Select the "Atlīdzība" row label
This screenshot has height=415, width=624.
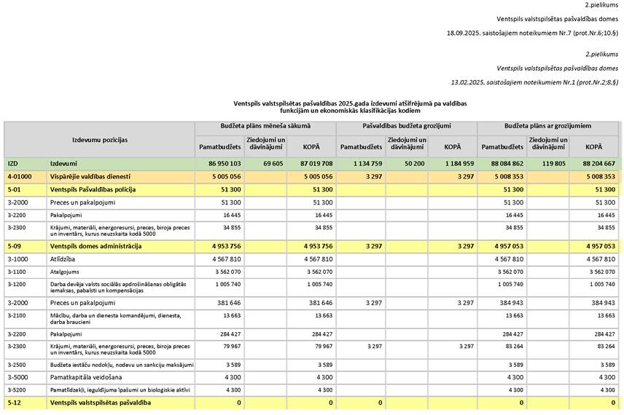(64, 258)
